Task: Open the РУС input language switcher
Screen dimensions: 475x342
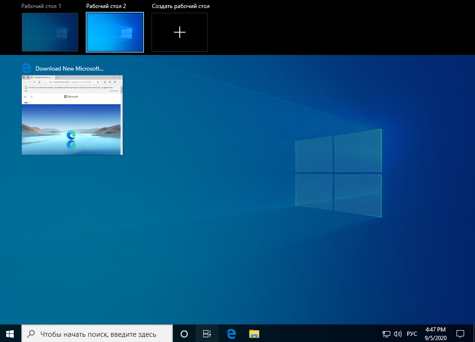Action: 412,333
